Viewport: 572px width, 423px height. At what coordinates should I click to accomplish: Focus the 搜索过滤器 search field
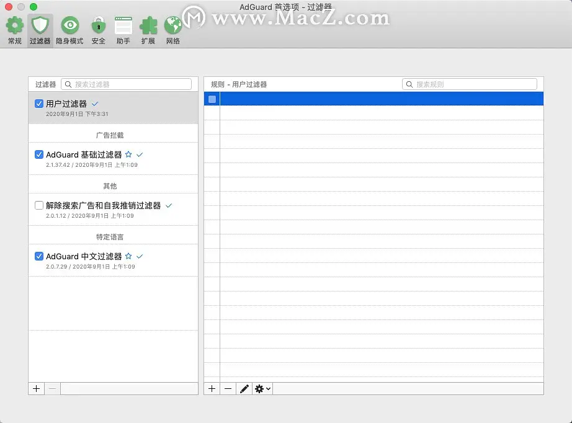pyautogui.click(x=126, y=84)
